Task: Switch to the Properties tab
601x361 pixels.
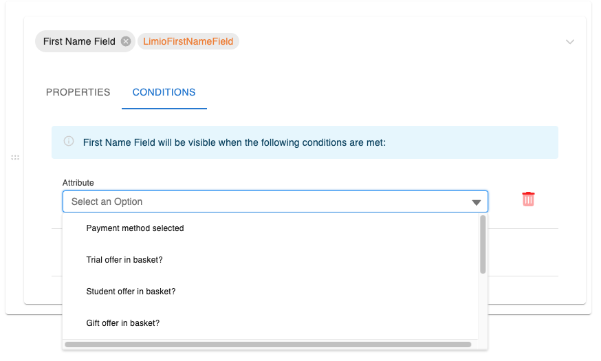Action: coord(78,92)
